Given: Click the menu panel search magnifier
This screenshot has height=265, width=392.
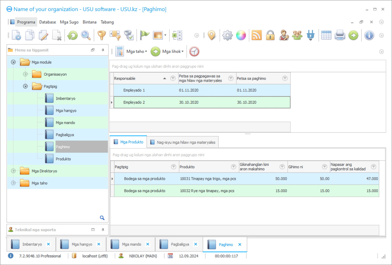Looking at the screenshot, I should 102,218.
